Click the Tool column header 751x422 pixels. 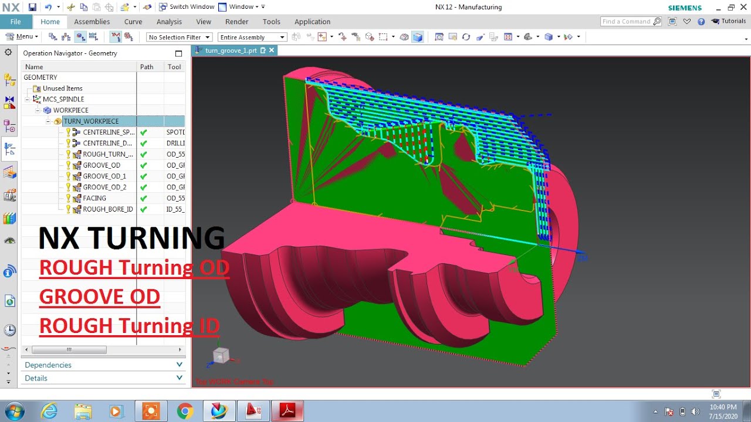175,67
